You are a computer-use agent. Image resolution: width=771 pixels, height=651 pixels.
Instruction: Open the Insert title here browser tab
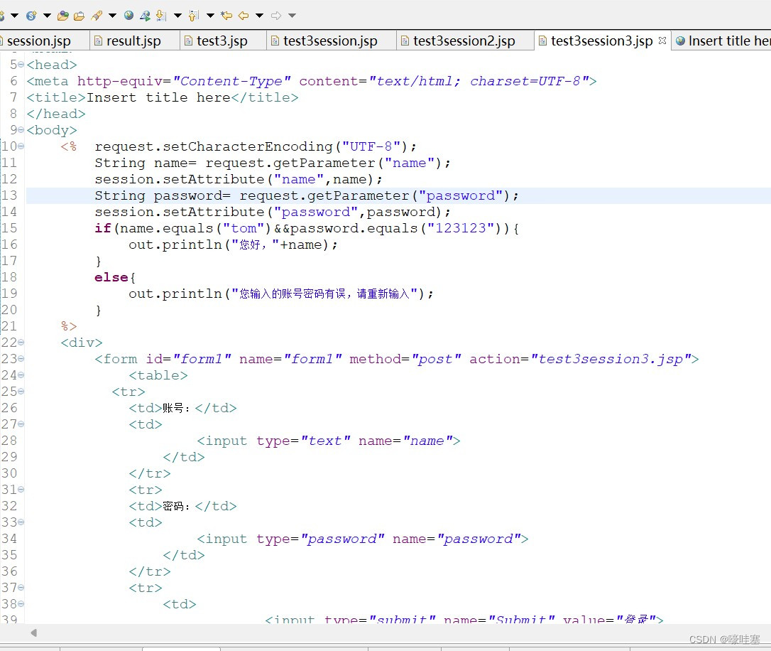tap(728, 41)
